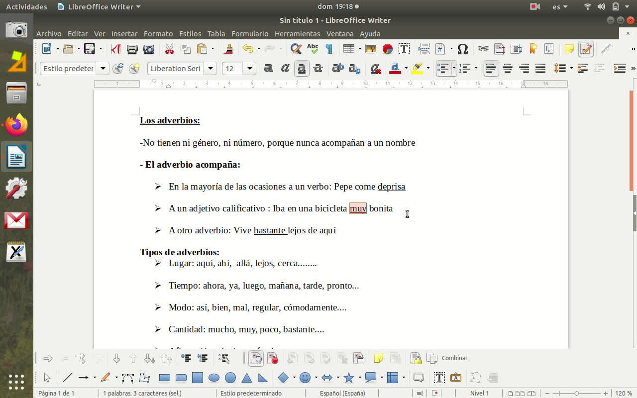Image resolution: width=637 pixels, height=398 pixels.
Task: Toggle Strikethrough text formatting
Action: point(318,69)
